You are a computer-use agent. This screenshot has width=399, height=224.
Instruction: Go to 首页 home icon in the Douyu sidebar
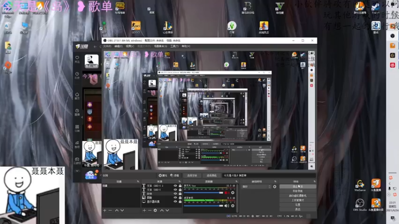[x=77, y=96]
